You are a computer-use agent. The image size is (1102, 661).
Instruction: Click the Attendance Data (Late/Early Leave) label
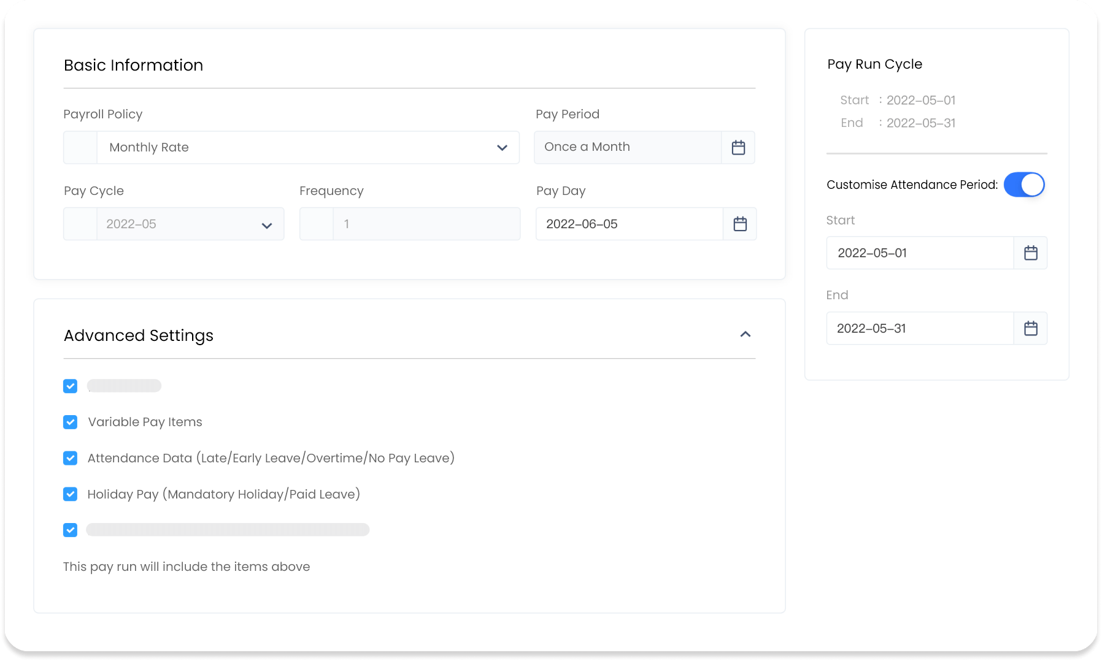pos(271,458)
